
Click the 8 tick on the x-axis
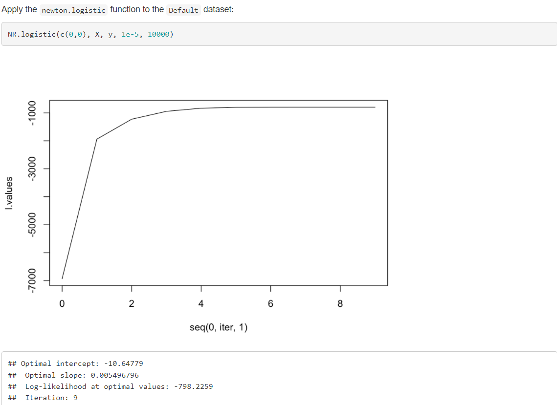(340, 303)
